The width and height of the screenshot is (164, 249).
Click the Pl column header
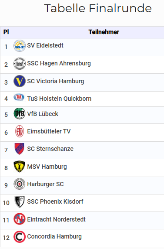(6, 32)
